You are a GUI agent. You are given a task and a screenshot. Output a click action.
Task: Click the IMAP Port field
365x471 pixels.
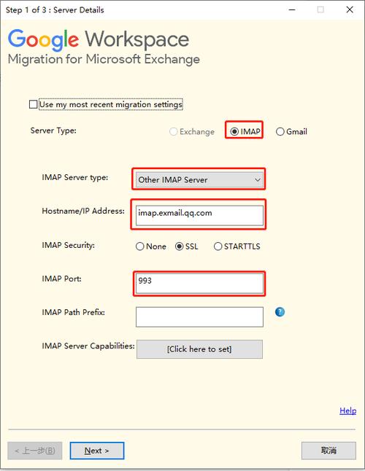click(199, 284)
